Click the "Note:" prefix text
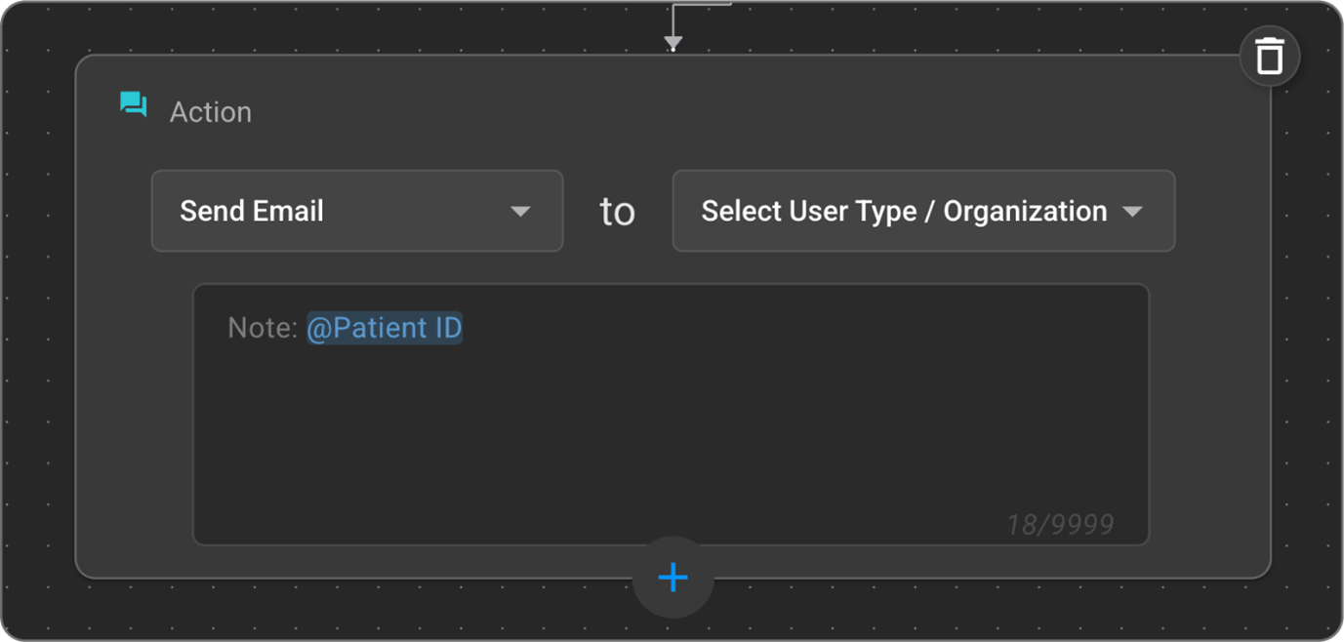Image resolution: width=1344 pixels, height=642 pixels. pyautogui.click(x=263, y=328)
